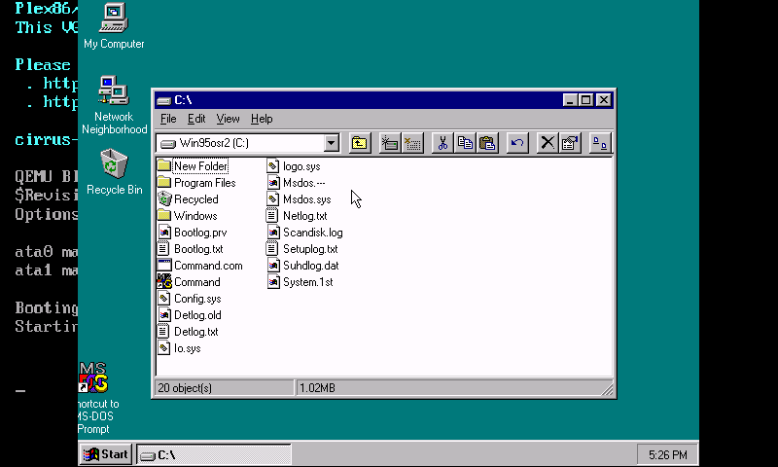778x467 pixels.
Task: Open the Edit menu
Action: point(196,119)
